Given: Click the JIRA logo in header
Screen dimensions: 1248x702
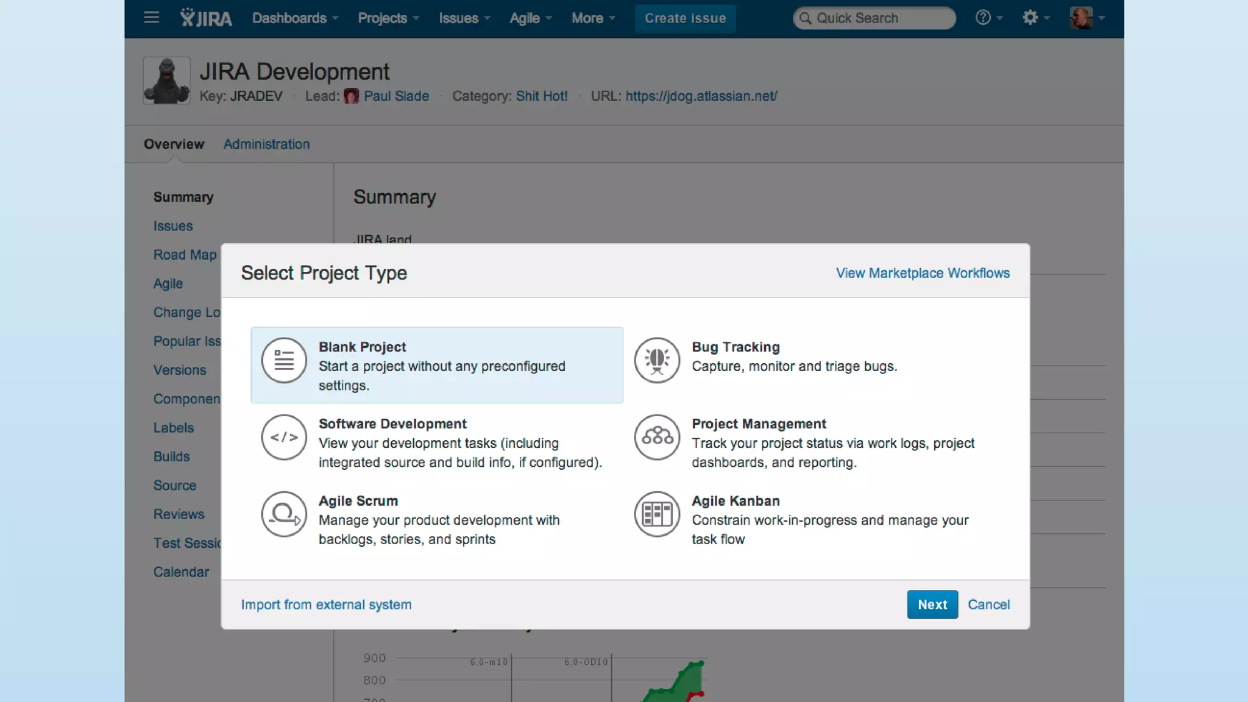Looking at the screenshot, I should (206, 18).
